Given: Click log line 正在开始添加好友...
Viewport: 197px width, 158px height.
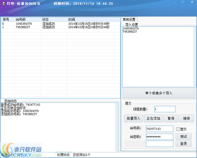Looking at the screenshot, I should tap(15, 108).
